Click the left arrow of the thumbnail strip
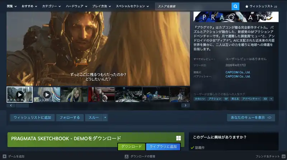Viewport: 287px width, 160px height. tap(11, 105)
